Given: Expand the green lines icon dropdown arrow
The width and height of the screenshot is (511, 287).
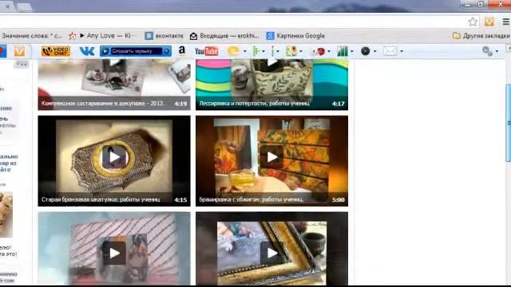Looking at the screenshot, I should click(263, 51).
